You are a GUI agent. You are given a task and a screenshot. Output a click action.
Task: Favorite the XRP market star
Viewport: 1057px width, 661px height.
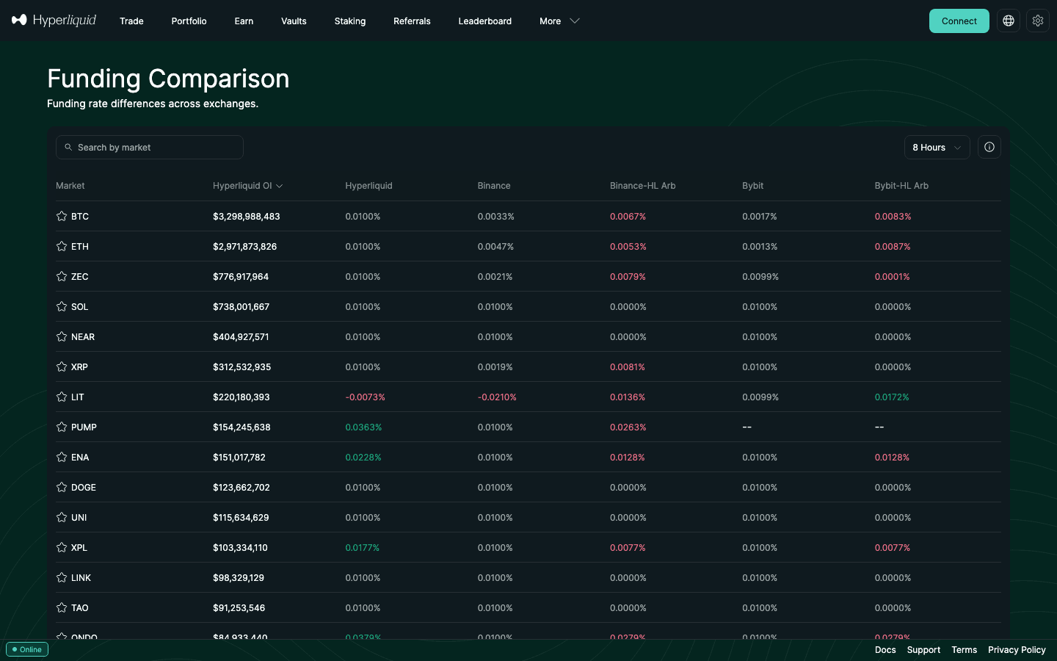(62, 366)
